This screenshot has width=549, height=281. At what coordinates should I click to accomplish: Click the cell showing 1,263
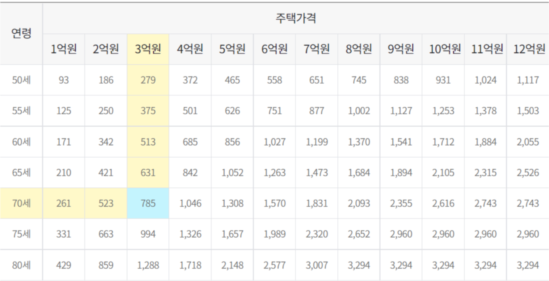(x=274, y=172)
